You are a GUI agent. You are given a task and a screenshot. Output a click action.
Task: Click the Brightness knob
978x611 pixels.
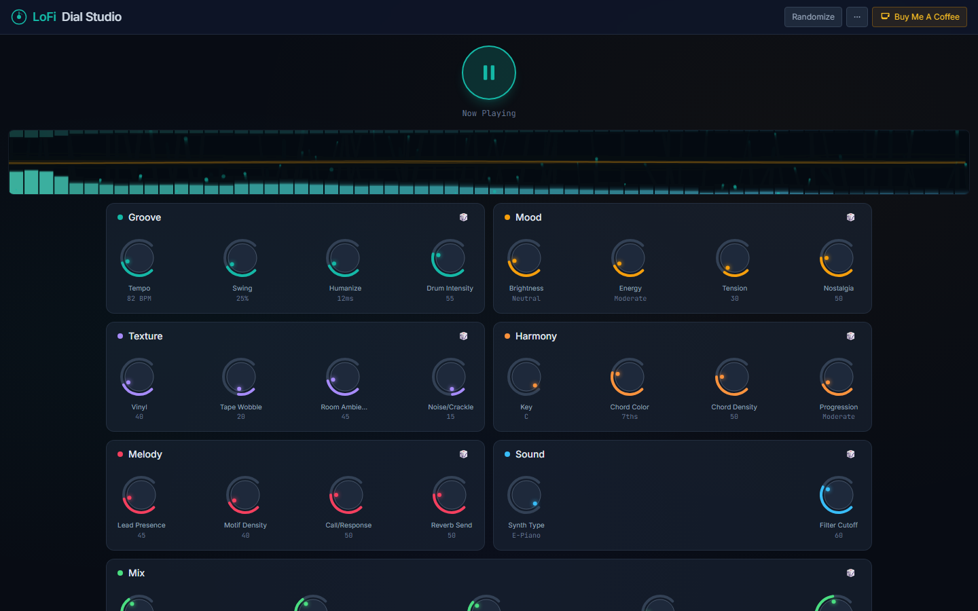[x=526, y=258]
